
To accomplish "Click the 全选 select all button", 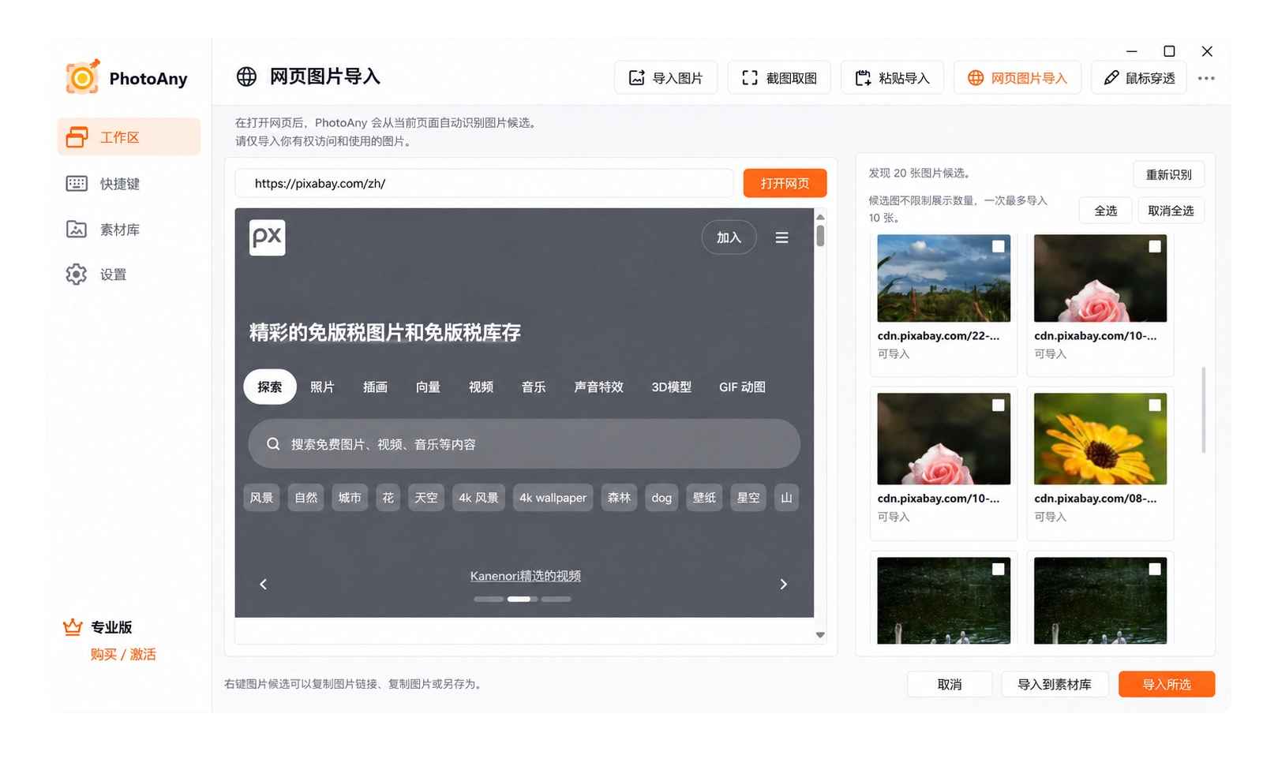I will click(x=1105, y=211).
